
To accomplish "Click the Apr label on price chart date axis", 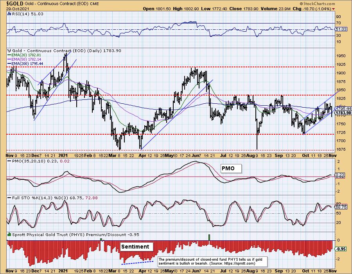I will [x=142, y=155].
